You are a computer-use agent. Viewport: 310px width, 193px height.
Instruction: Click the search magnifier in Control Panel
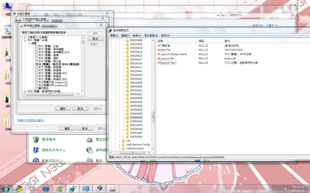(x=292, y=15)
